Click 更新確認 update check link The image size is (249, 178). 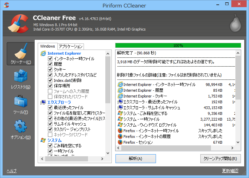230,171
